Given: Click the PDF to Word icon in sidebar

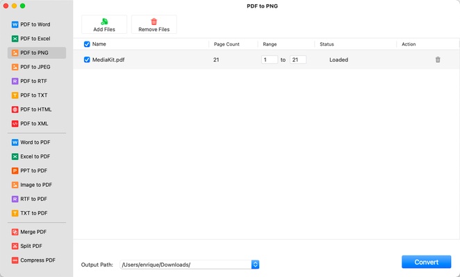Looking at the screenshot, I should pyautogui.click(x=15, y=24).
